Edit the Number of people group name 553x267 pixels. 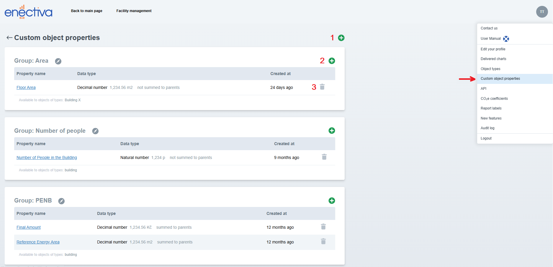(95, 131)
